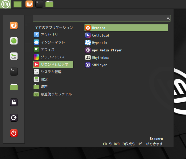Screen dimensions: 186x159
Task: Open Firefox from the menu favorites sidebar
Action: pos(14,25)
